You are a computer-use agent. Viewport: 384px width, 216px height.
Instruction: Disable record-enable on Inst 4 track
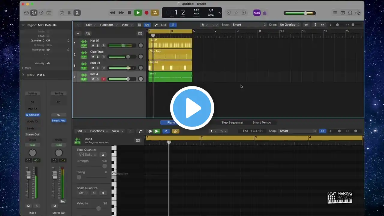coord(103,79)
